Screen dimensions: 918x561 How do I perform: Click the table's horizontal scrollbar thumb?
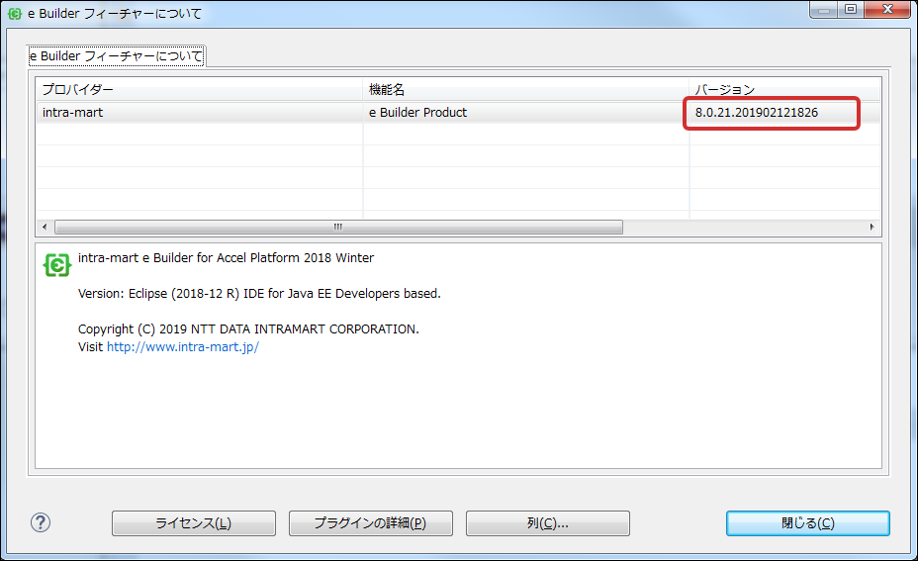tap(338, 228)
